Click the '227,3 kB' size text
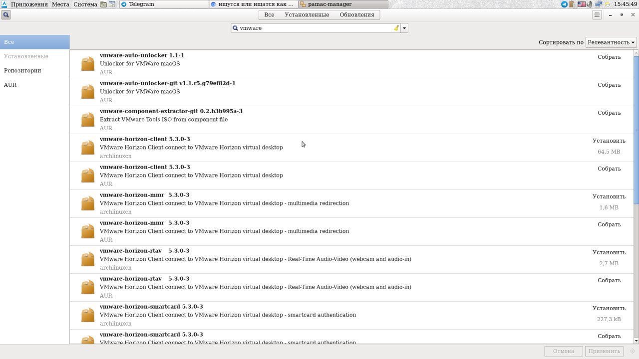 pyautogui.click(x=609, y=319)
